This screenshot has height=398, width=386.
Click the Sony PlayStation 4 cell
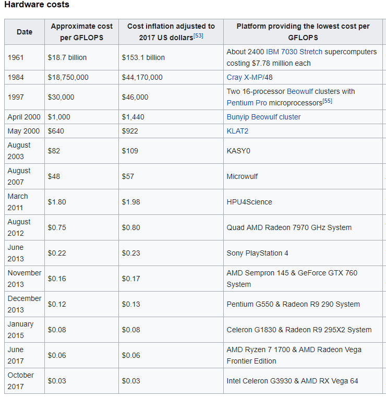point(303,253)
